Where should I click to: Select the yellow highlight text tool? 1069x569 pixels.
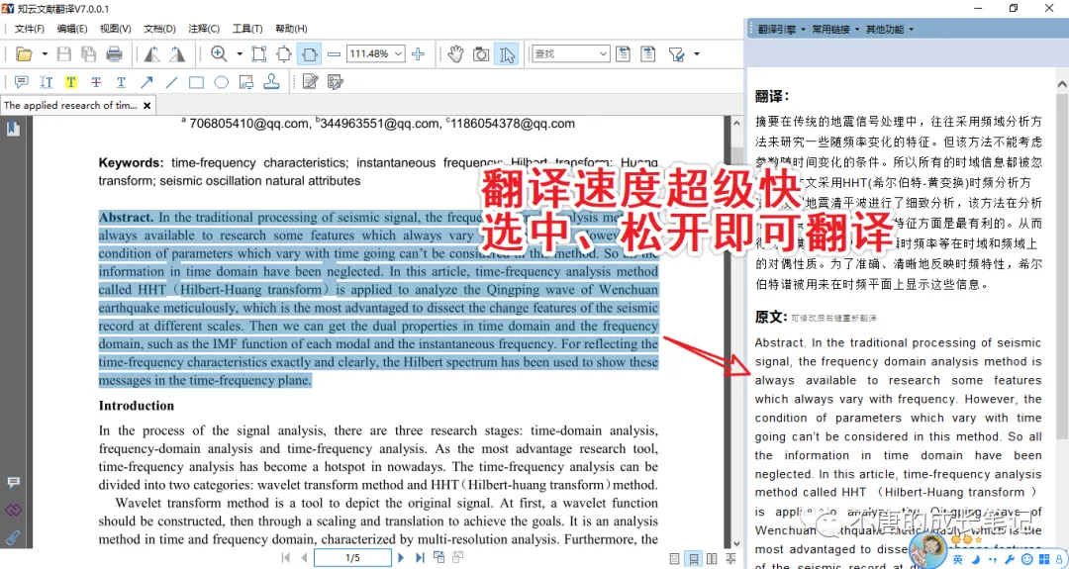[71, 82]
